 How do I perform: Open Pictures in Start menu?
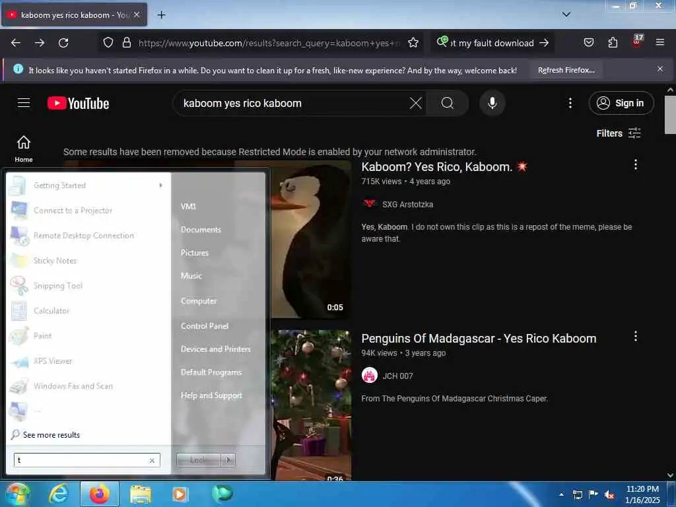coord(195,253)
